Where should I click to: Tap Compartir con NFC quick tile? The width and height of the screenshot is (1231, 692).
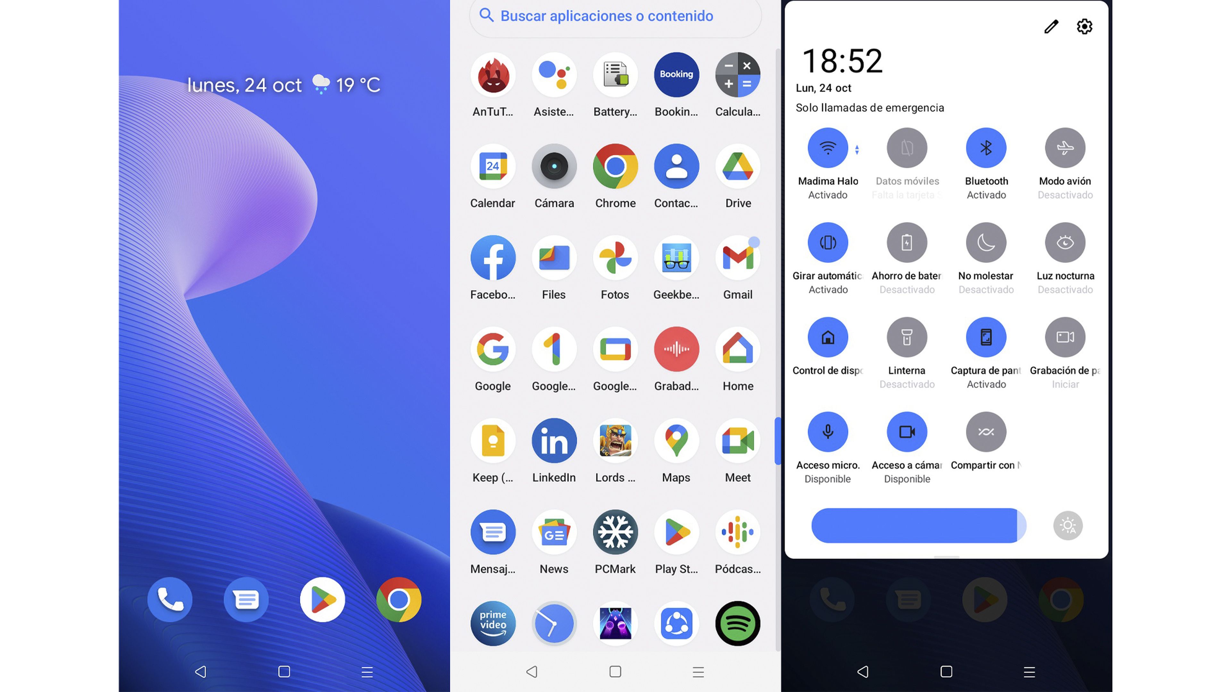986,432
